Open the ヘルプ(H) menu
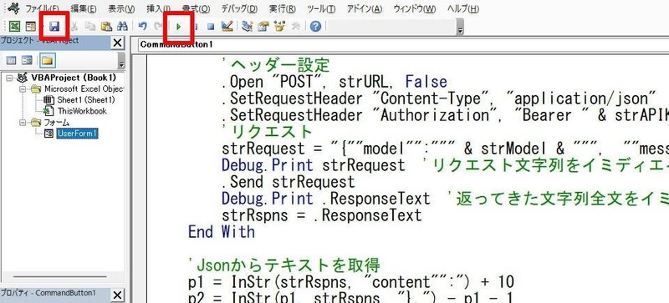The height and width of the screenshot is (303, 669). pyautogui.click(x=463, y=8)
